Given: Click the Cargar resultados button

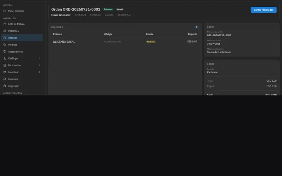Looking at the screenshot, I should tap(263, 10).
